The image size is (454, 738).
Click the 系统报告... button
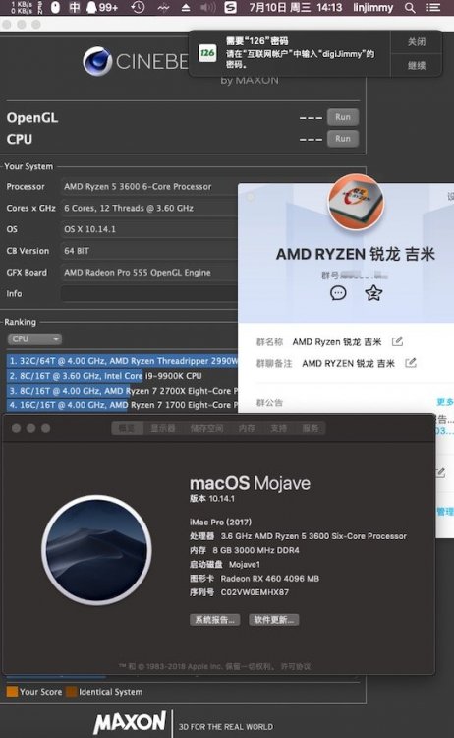(x=215, y=620)
